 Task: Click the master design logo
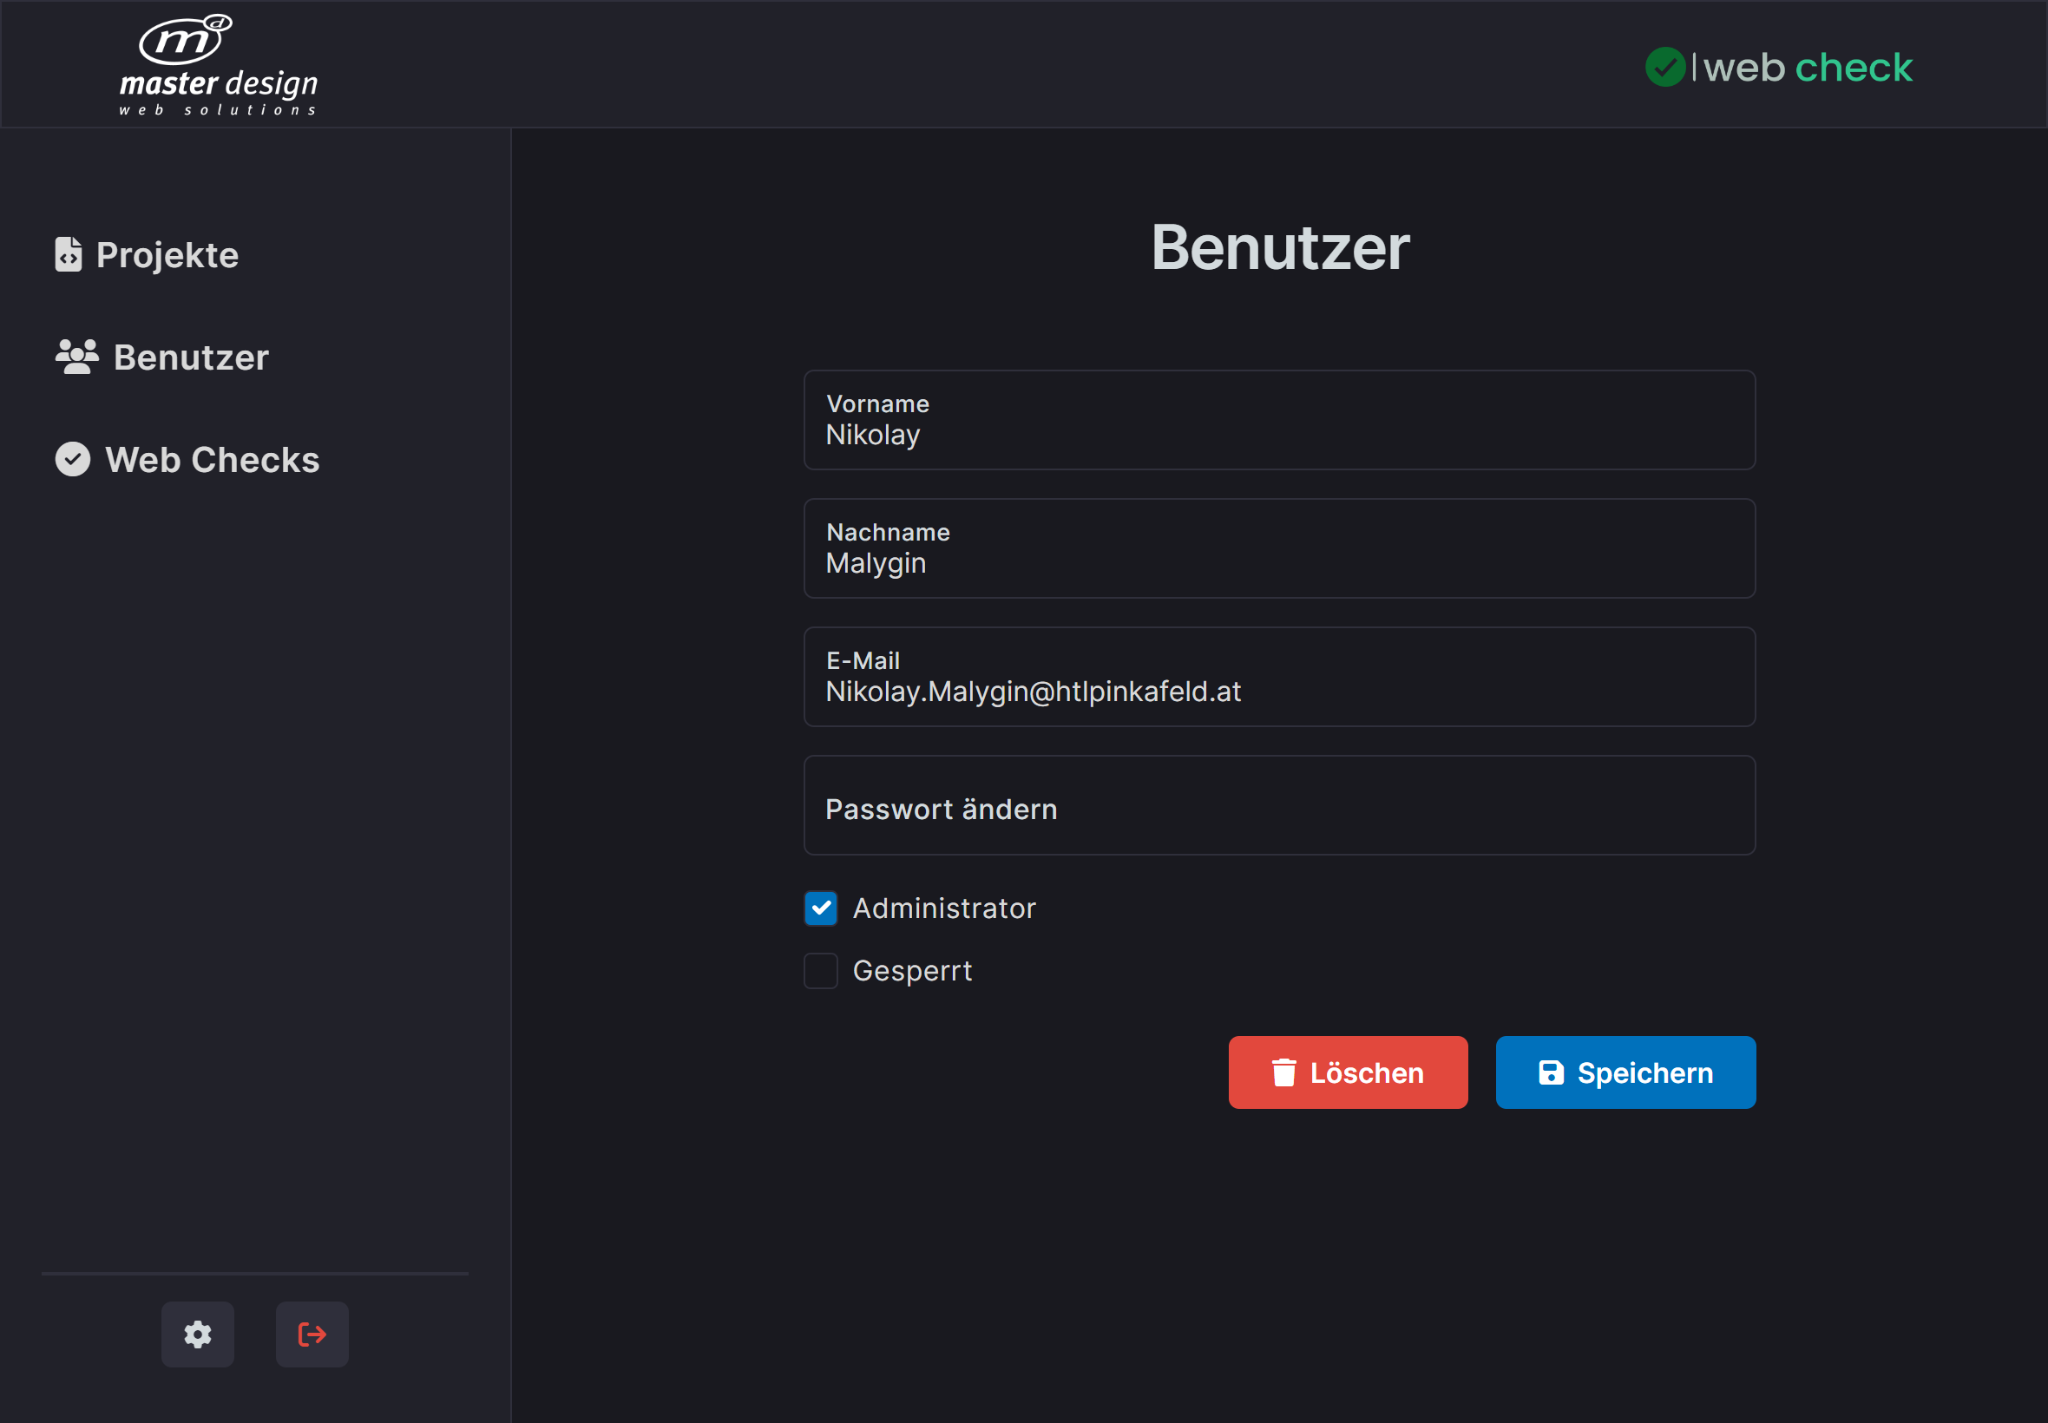219,65
